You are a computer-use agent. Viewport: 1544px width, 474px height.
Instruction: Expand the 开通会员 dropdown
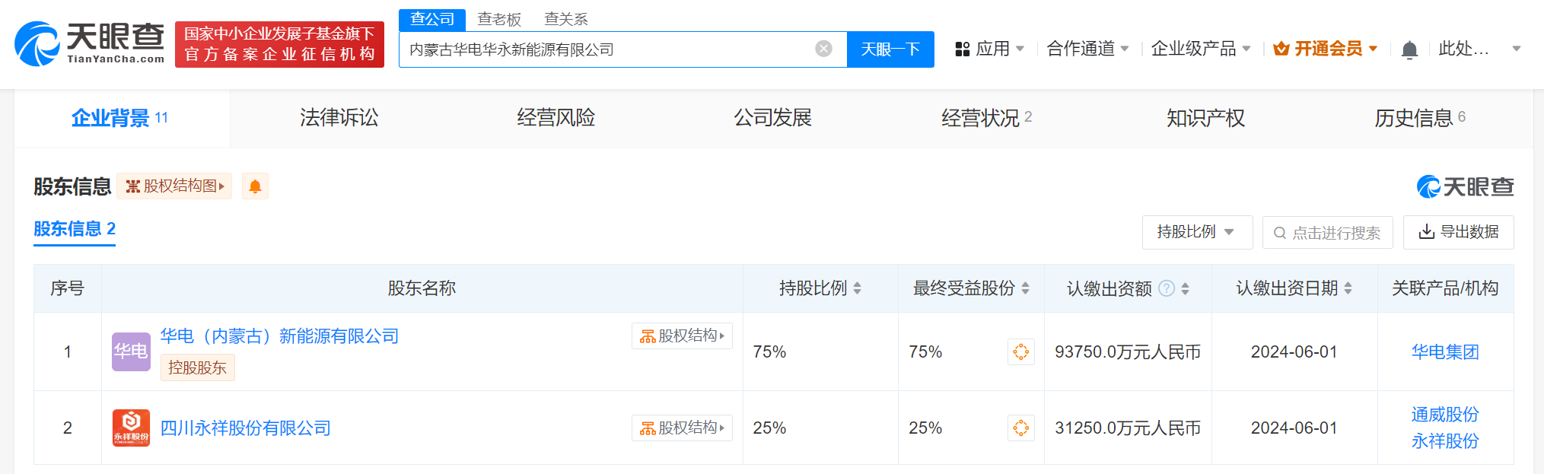[x=1326, y=49]
